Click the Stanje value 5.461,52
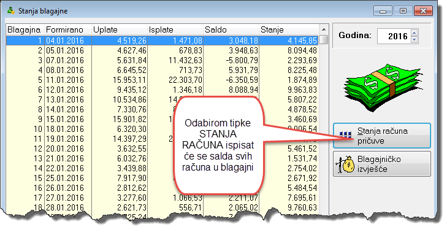447x235 pixels. (302, 148)
